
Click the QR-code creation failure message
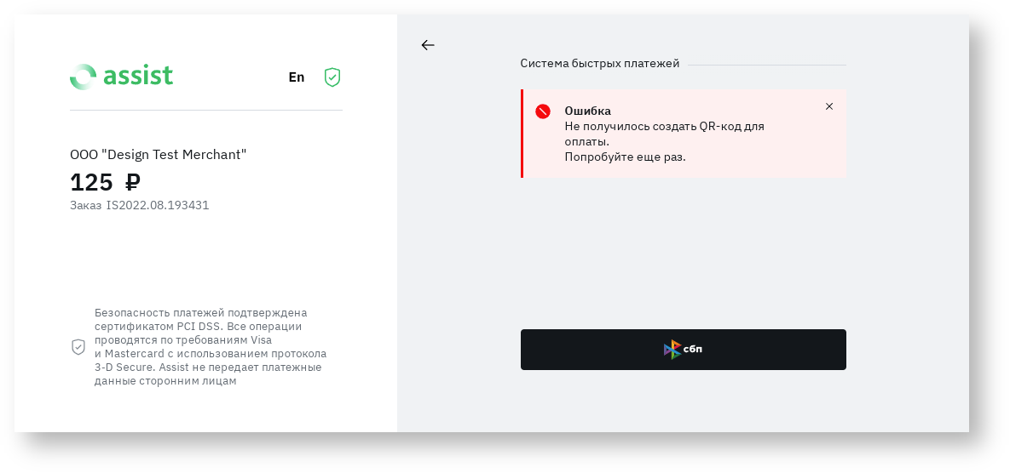[664, 134]
